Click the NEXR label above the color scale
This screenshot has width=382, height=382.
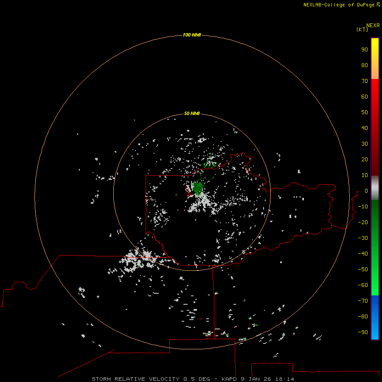pos(373,25)
